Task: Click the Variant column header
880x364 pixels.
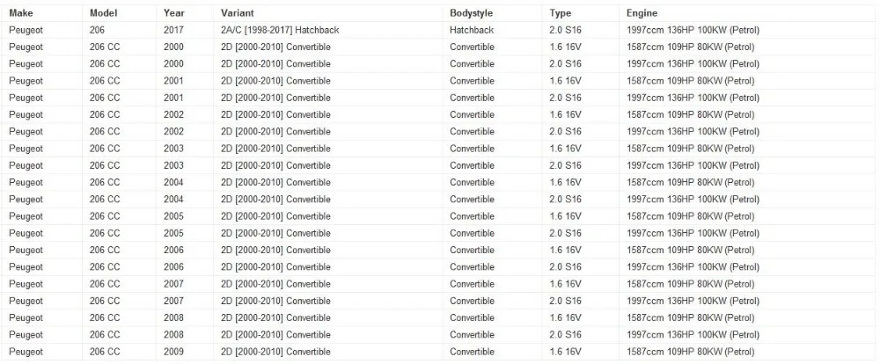Action: pyautogui.click(x=238, y=13)
